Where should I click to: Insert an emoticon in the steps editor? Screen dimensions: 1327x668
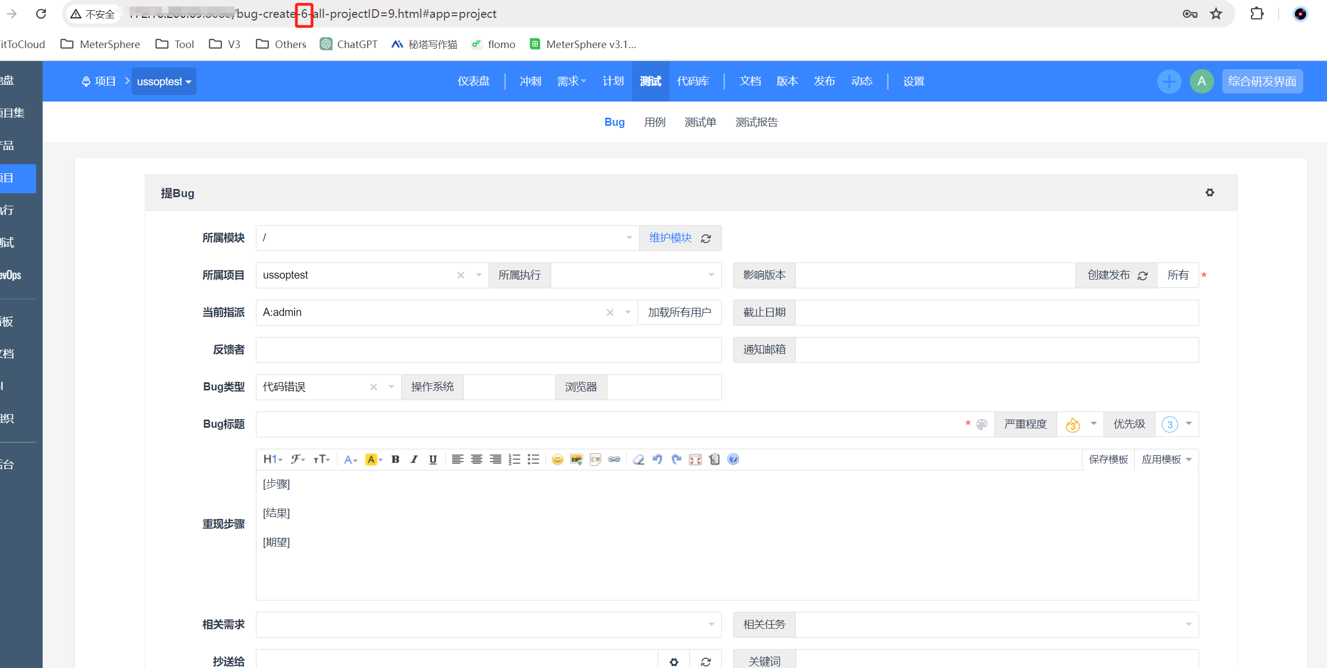557,459
